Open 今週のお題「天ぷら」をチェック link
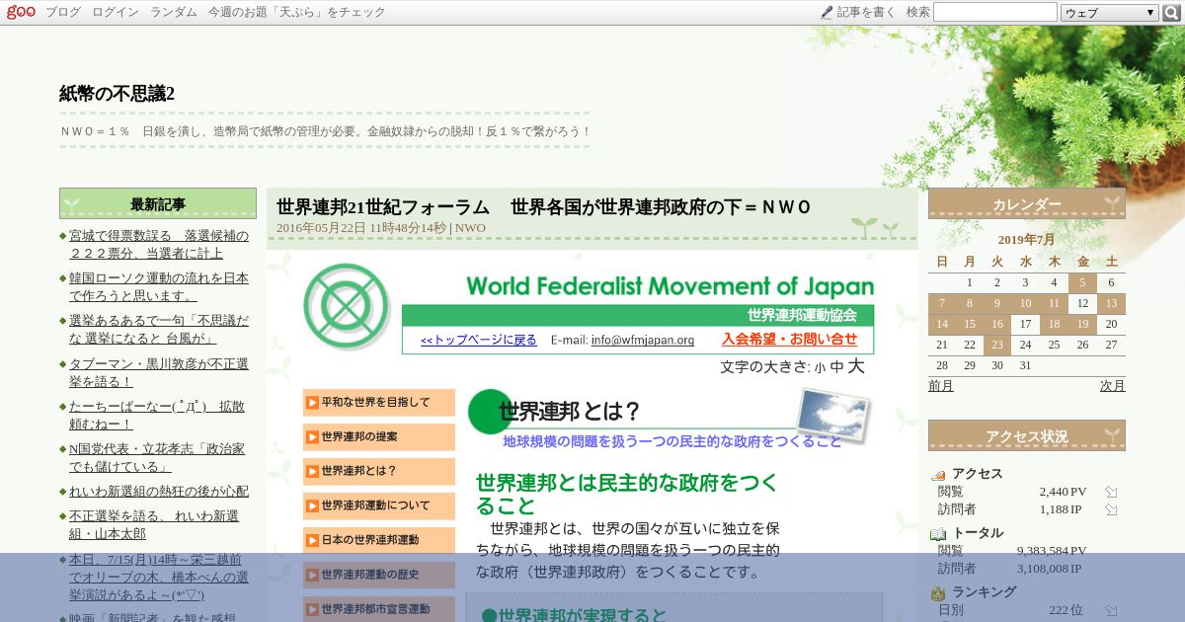 click(x=296, y=13)
